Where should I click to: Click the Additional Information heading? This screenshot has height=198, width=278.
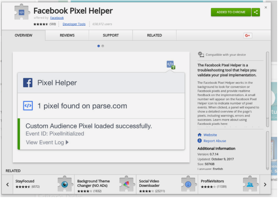(x=216, y=148)
